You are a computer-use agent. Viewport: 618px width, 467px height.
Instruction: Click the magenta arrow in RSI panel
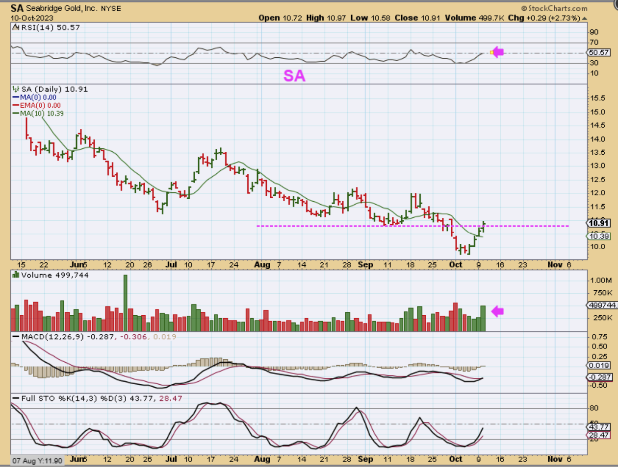point(498,52)
